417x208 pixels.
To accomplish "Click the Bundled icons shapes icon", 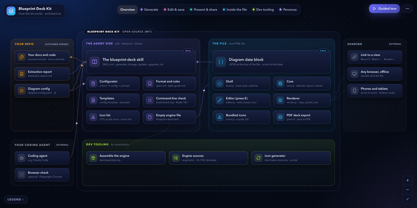I will 220,117.
